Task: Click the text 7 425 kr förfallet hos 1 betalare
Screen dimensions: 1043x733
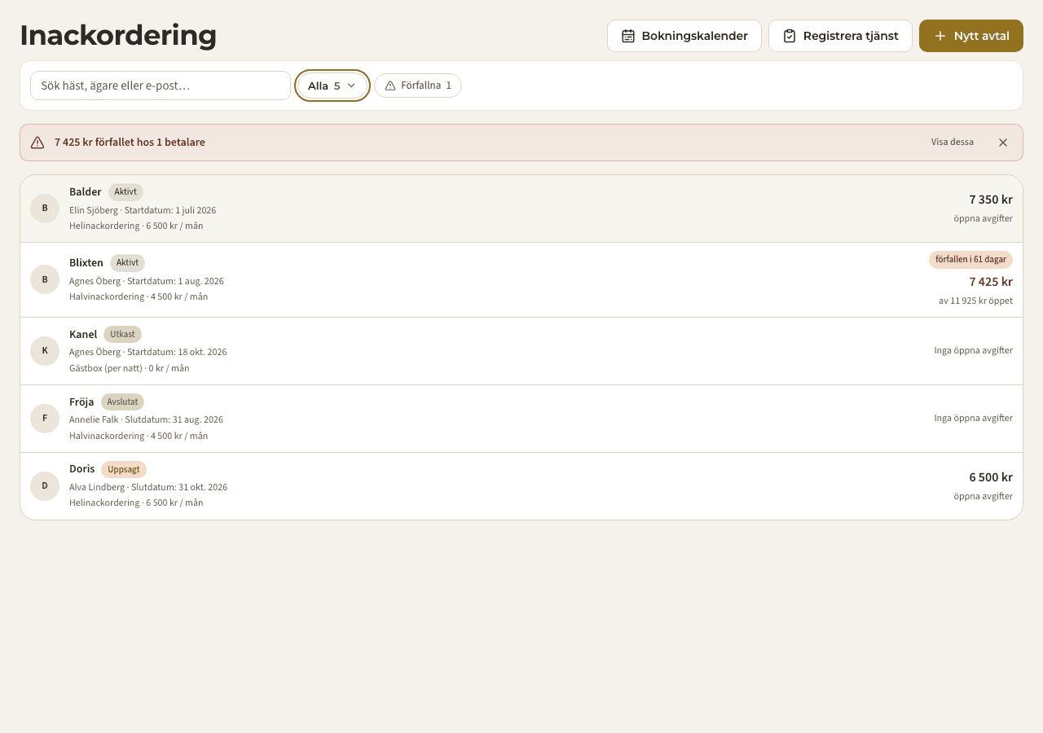Action: (x=130, y=143)
